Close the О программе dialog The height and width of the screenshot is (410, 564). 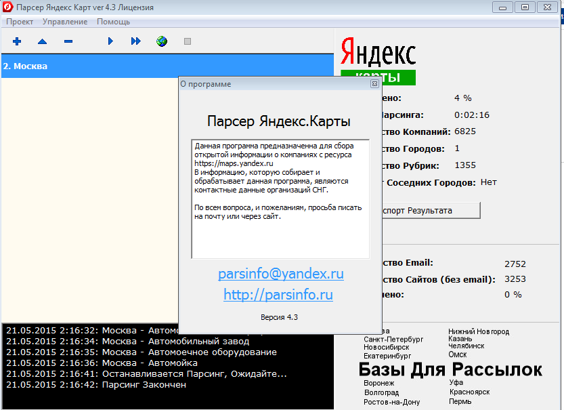(x=375, y=84)
